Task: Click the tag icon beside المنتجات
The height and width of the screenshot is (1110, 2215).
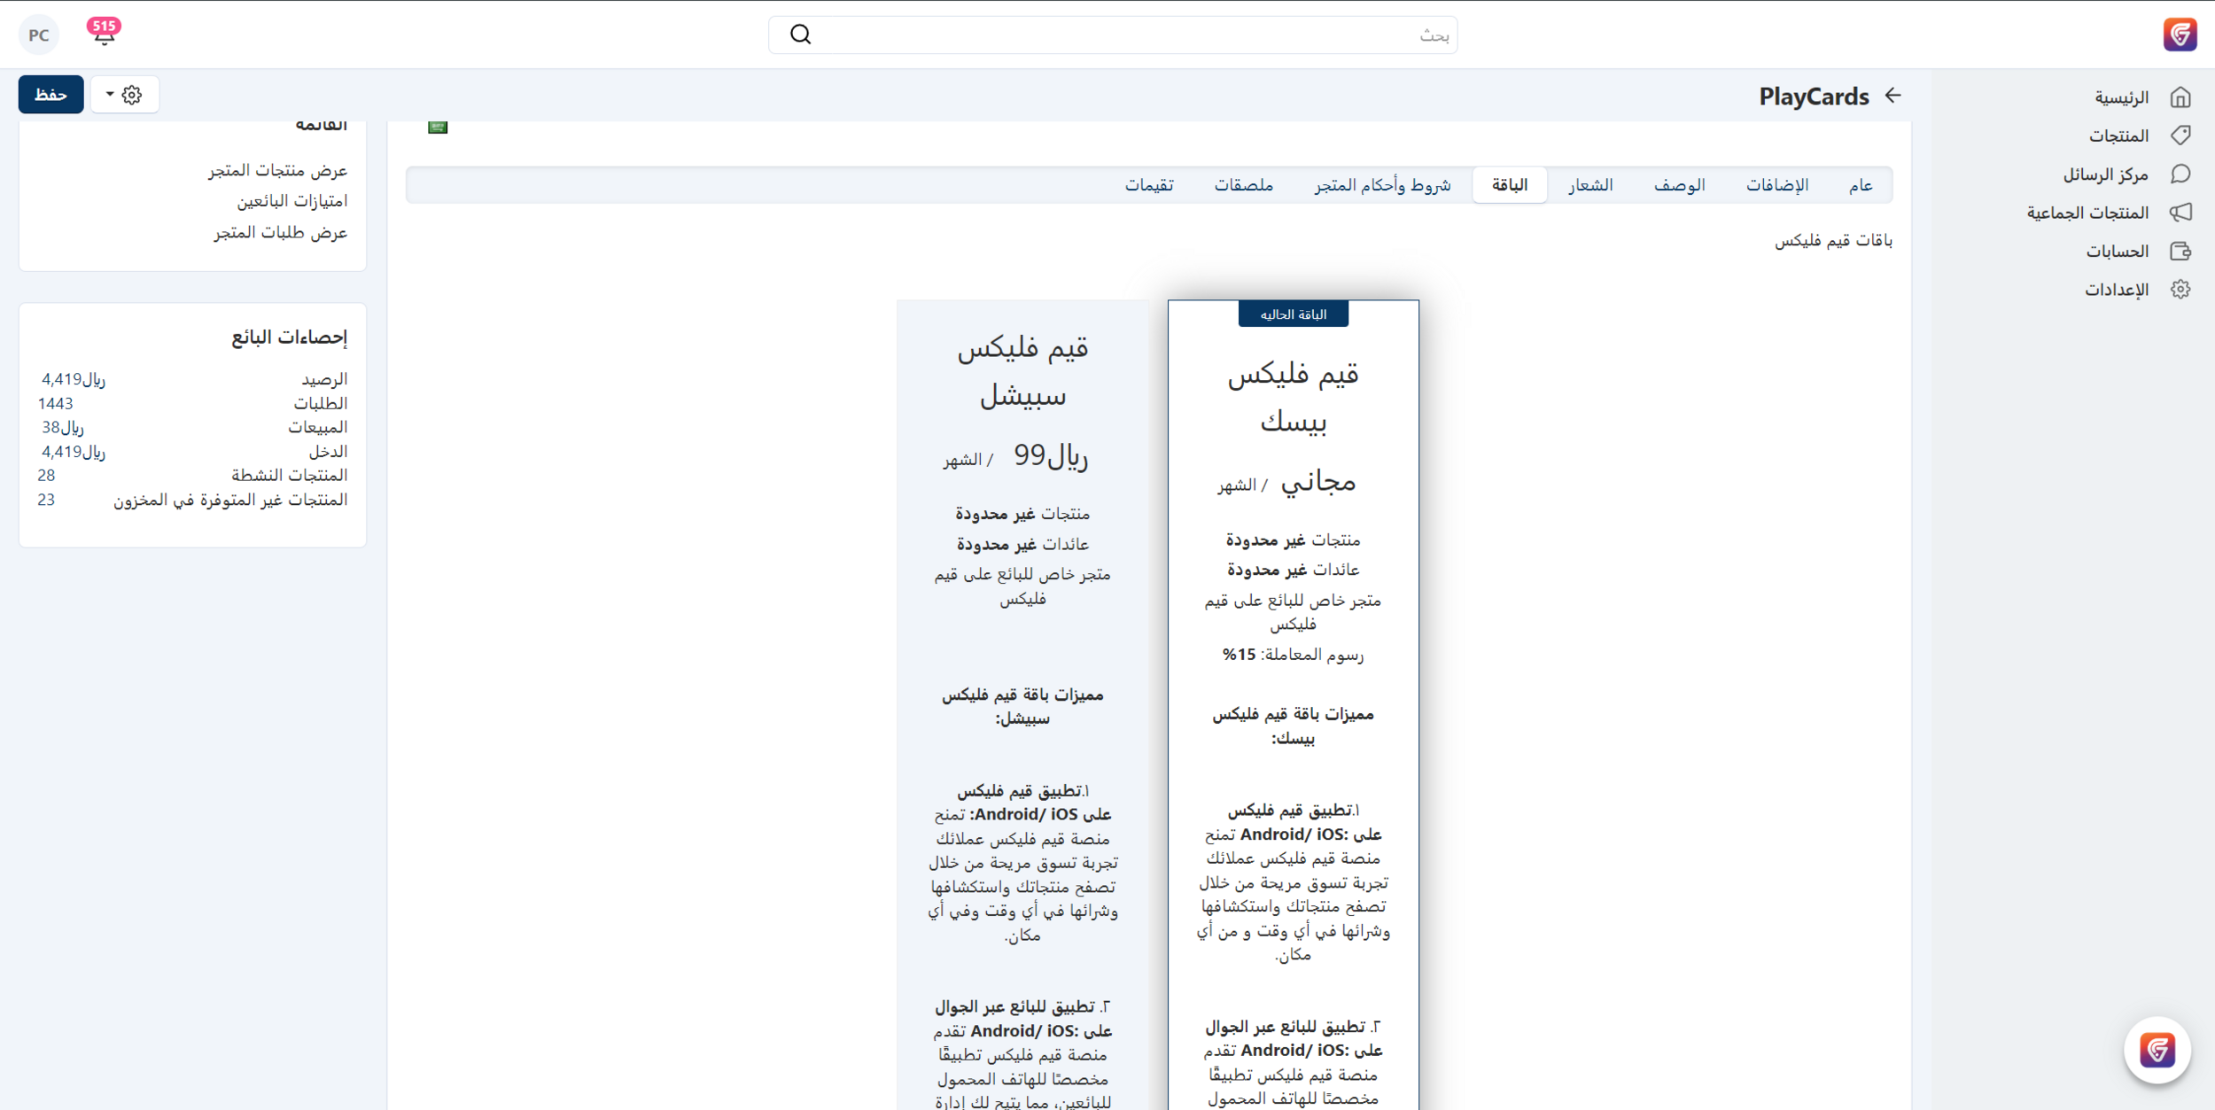Action: [x=2180, y=136]
